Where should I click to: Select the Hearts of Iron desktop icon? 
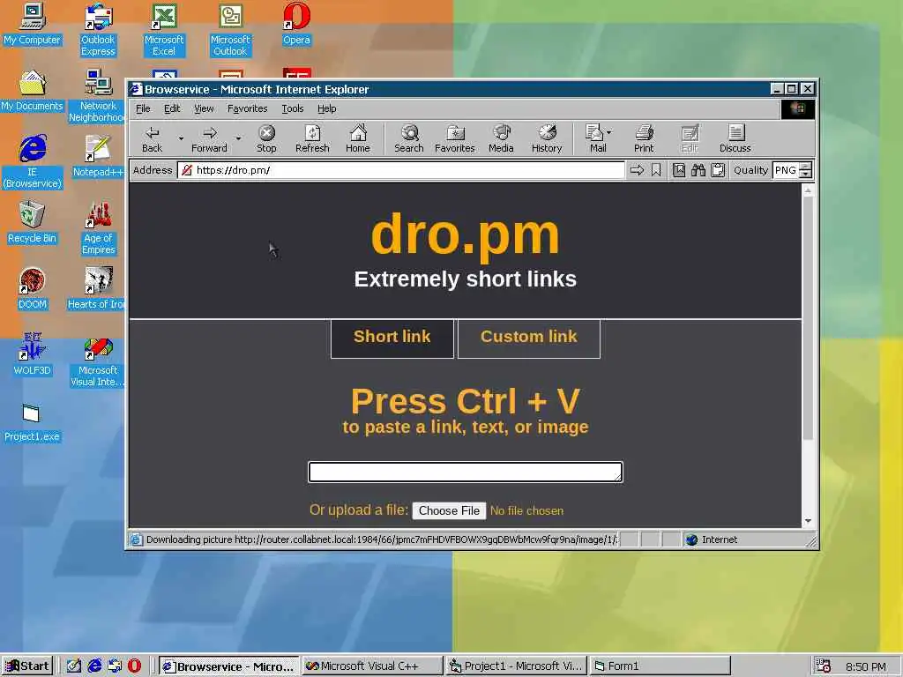(98, 288)
